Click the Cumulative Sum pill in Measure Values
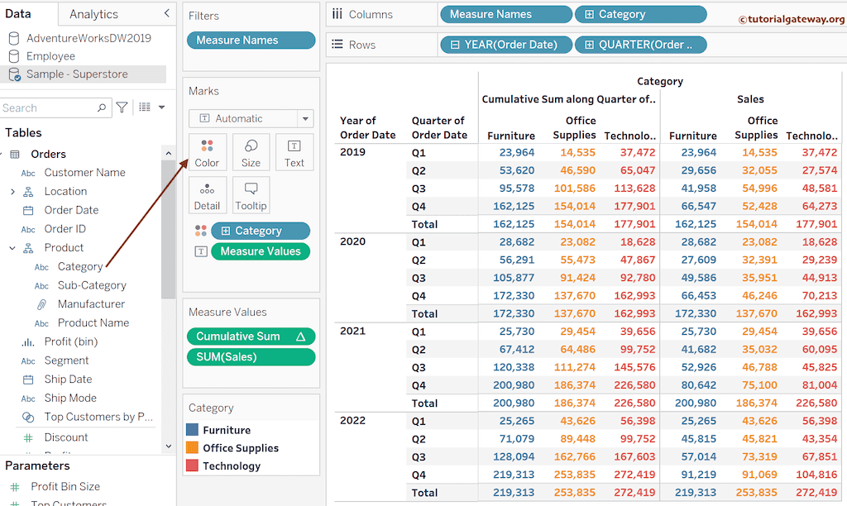The width and height of the screenshot is (847, 506). (251, 337)
